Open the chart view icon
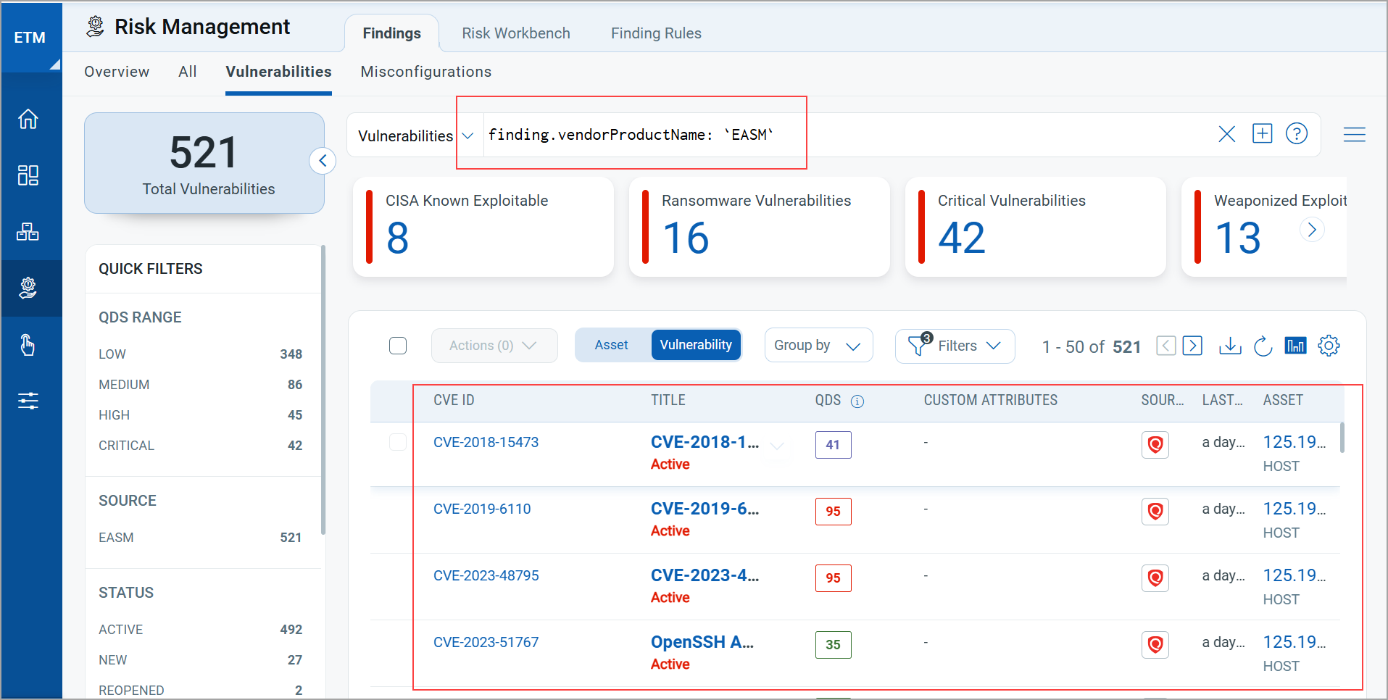The image size is (1388, 700). tap(1295, 346)
